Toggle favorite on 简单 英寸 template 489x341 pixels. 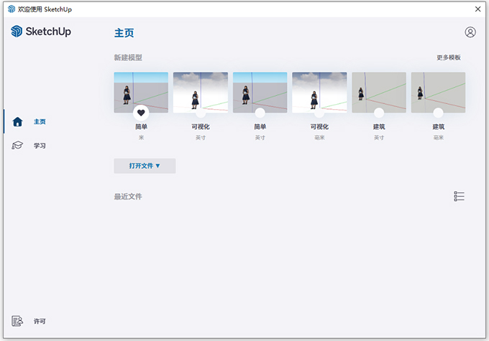(260, 113)
